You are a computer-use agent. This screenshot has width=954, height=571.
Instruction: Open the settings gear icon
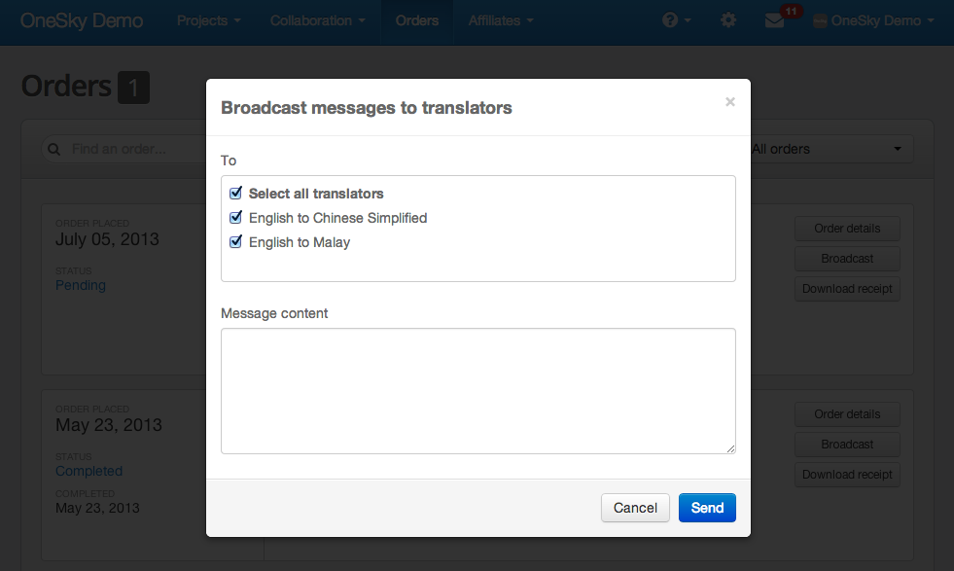tap(728, 20)
